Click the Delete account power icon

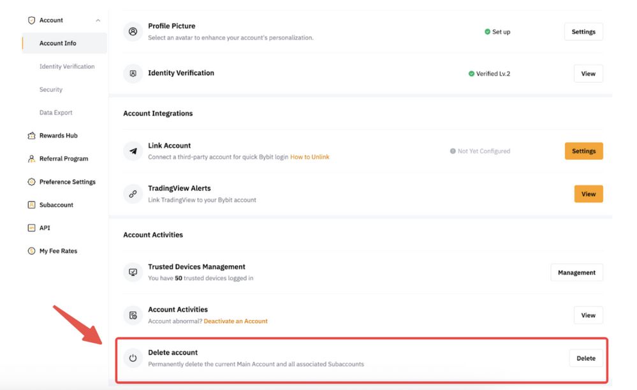[133, 358]
